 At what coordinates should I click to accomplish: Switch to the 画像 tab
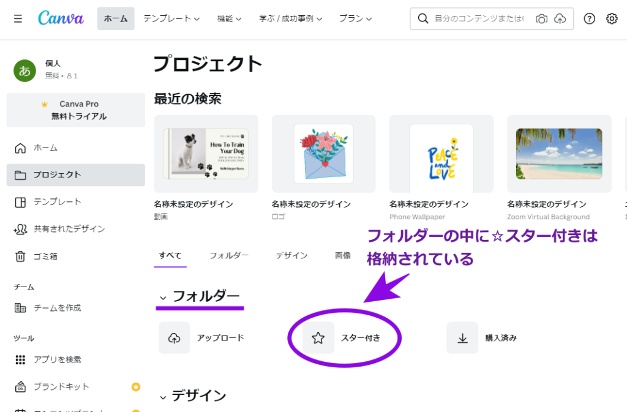[x=343, y=256]
